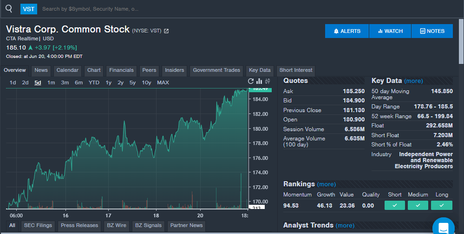Click the Previous Close value 181.130
The image size is (464, 234).
(x=353, y=110)
